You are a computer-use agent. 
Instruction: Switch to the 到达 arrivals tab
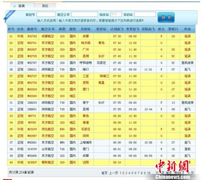click(x=45, y=6)
